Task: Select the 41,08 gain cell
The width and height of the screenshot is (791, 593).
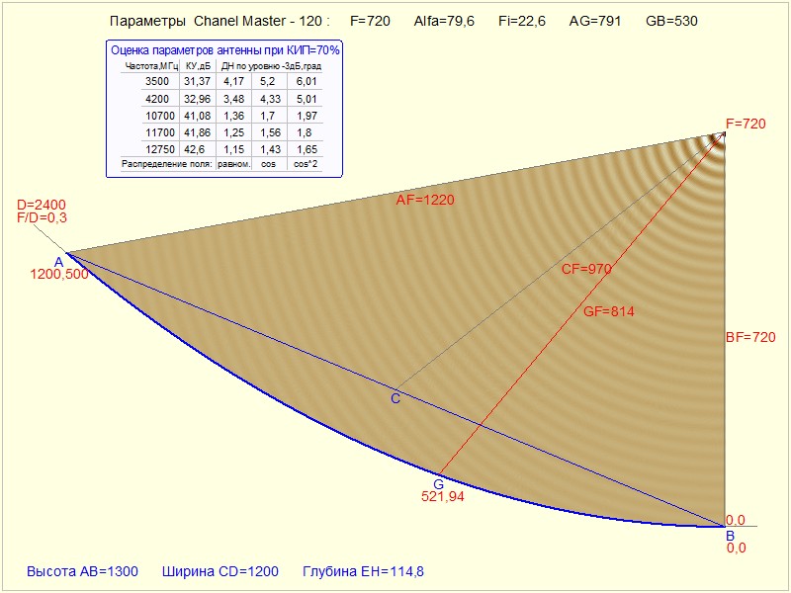Action: pos(197,116)
